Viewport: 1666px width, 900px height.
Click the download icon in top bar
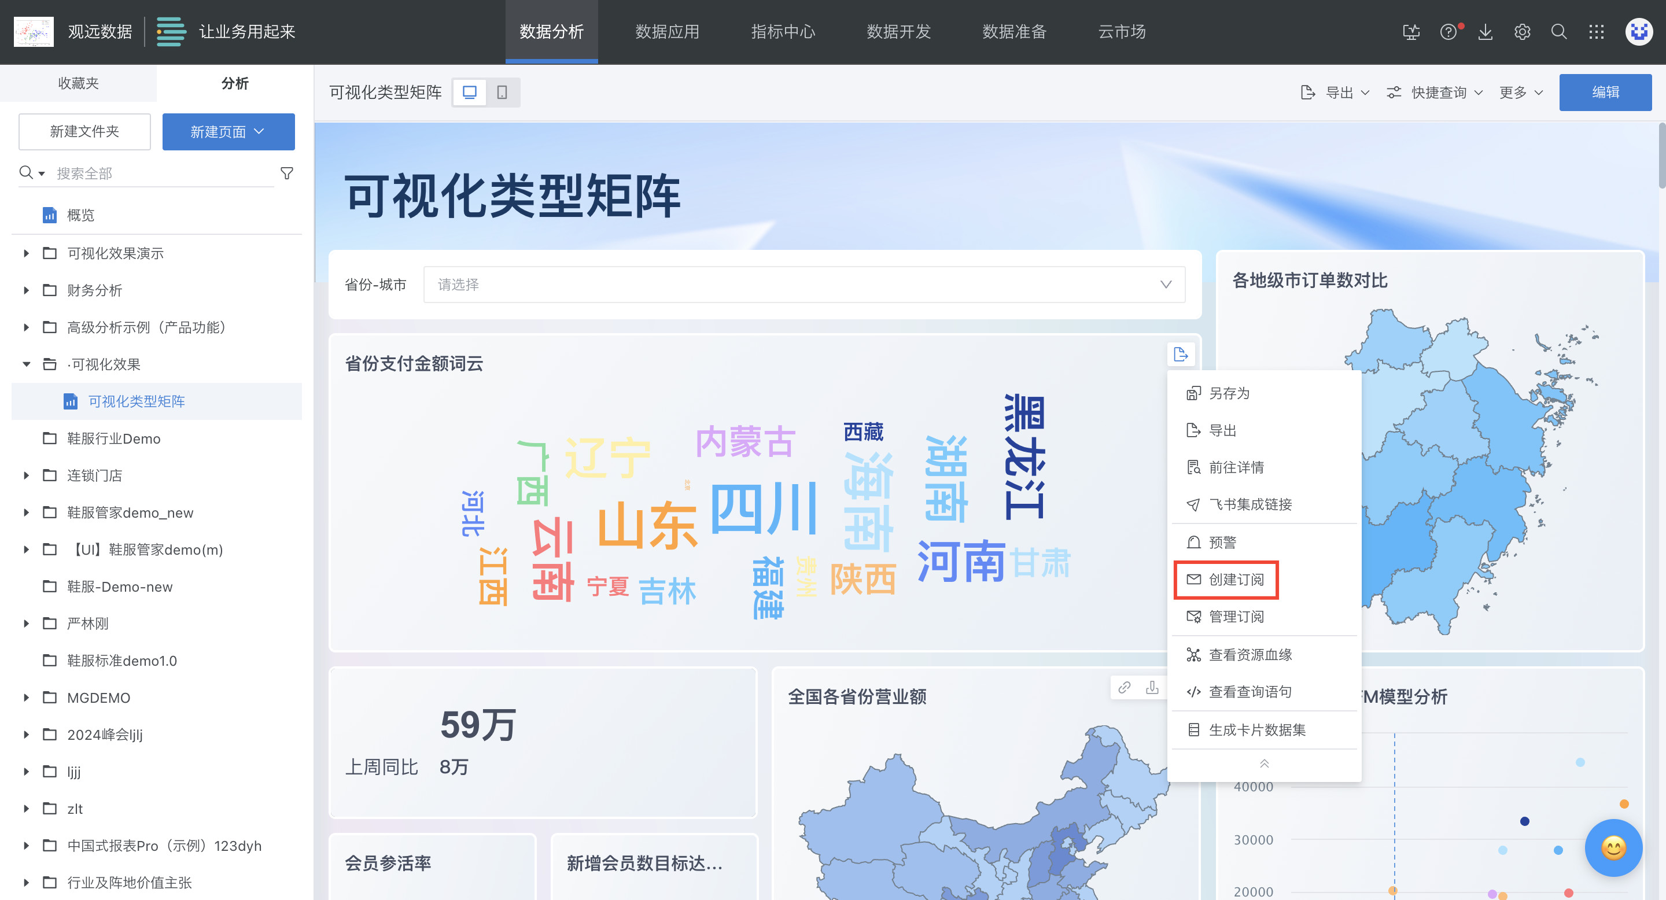click(x=1485, y=32)
